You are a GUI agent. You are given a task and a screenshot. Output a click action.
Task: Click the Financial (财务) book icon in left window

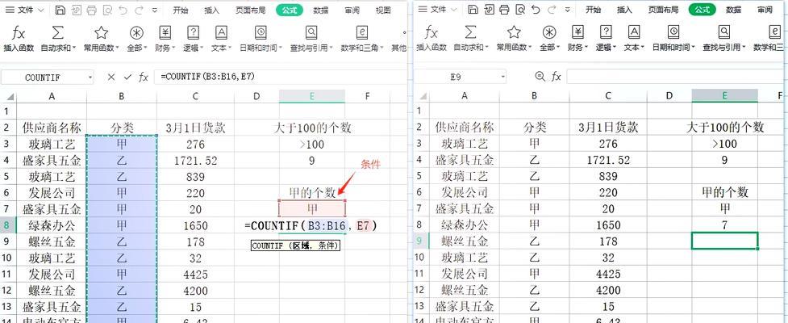165,33
